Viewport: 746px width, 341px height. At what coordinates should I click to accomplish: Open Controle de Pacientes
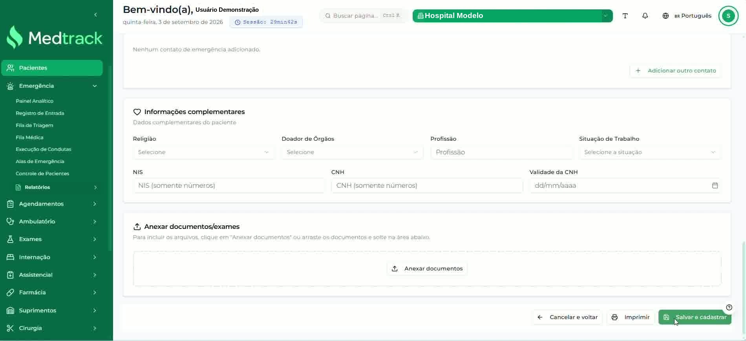[42, 174]
